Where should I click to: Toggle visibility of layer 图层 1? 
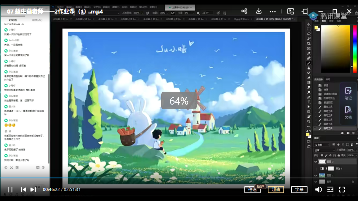pos(316,175)
